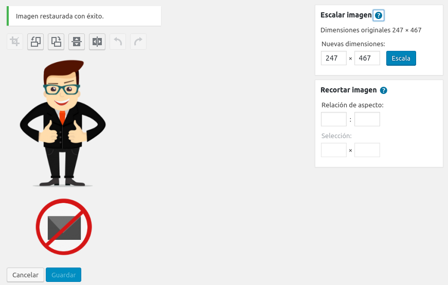Flip image horizontally
The image size is (448, 285).
97,42
